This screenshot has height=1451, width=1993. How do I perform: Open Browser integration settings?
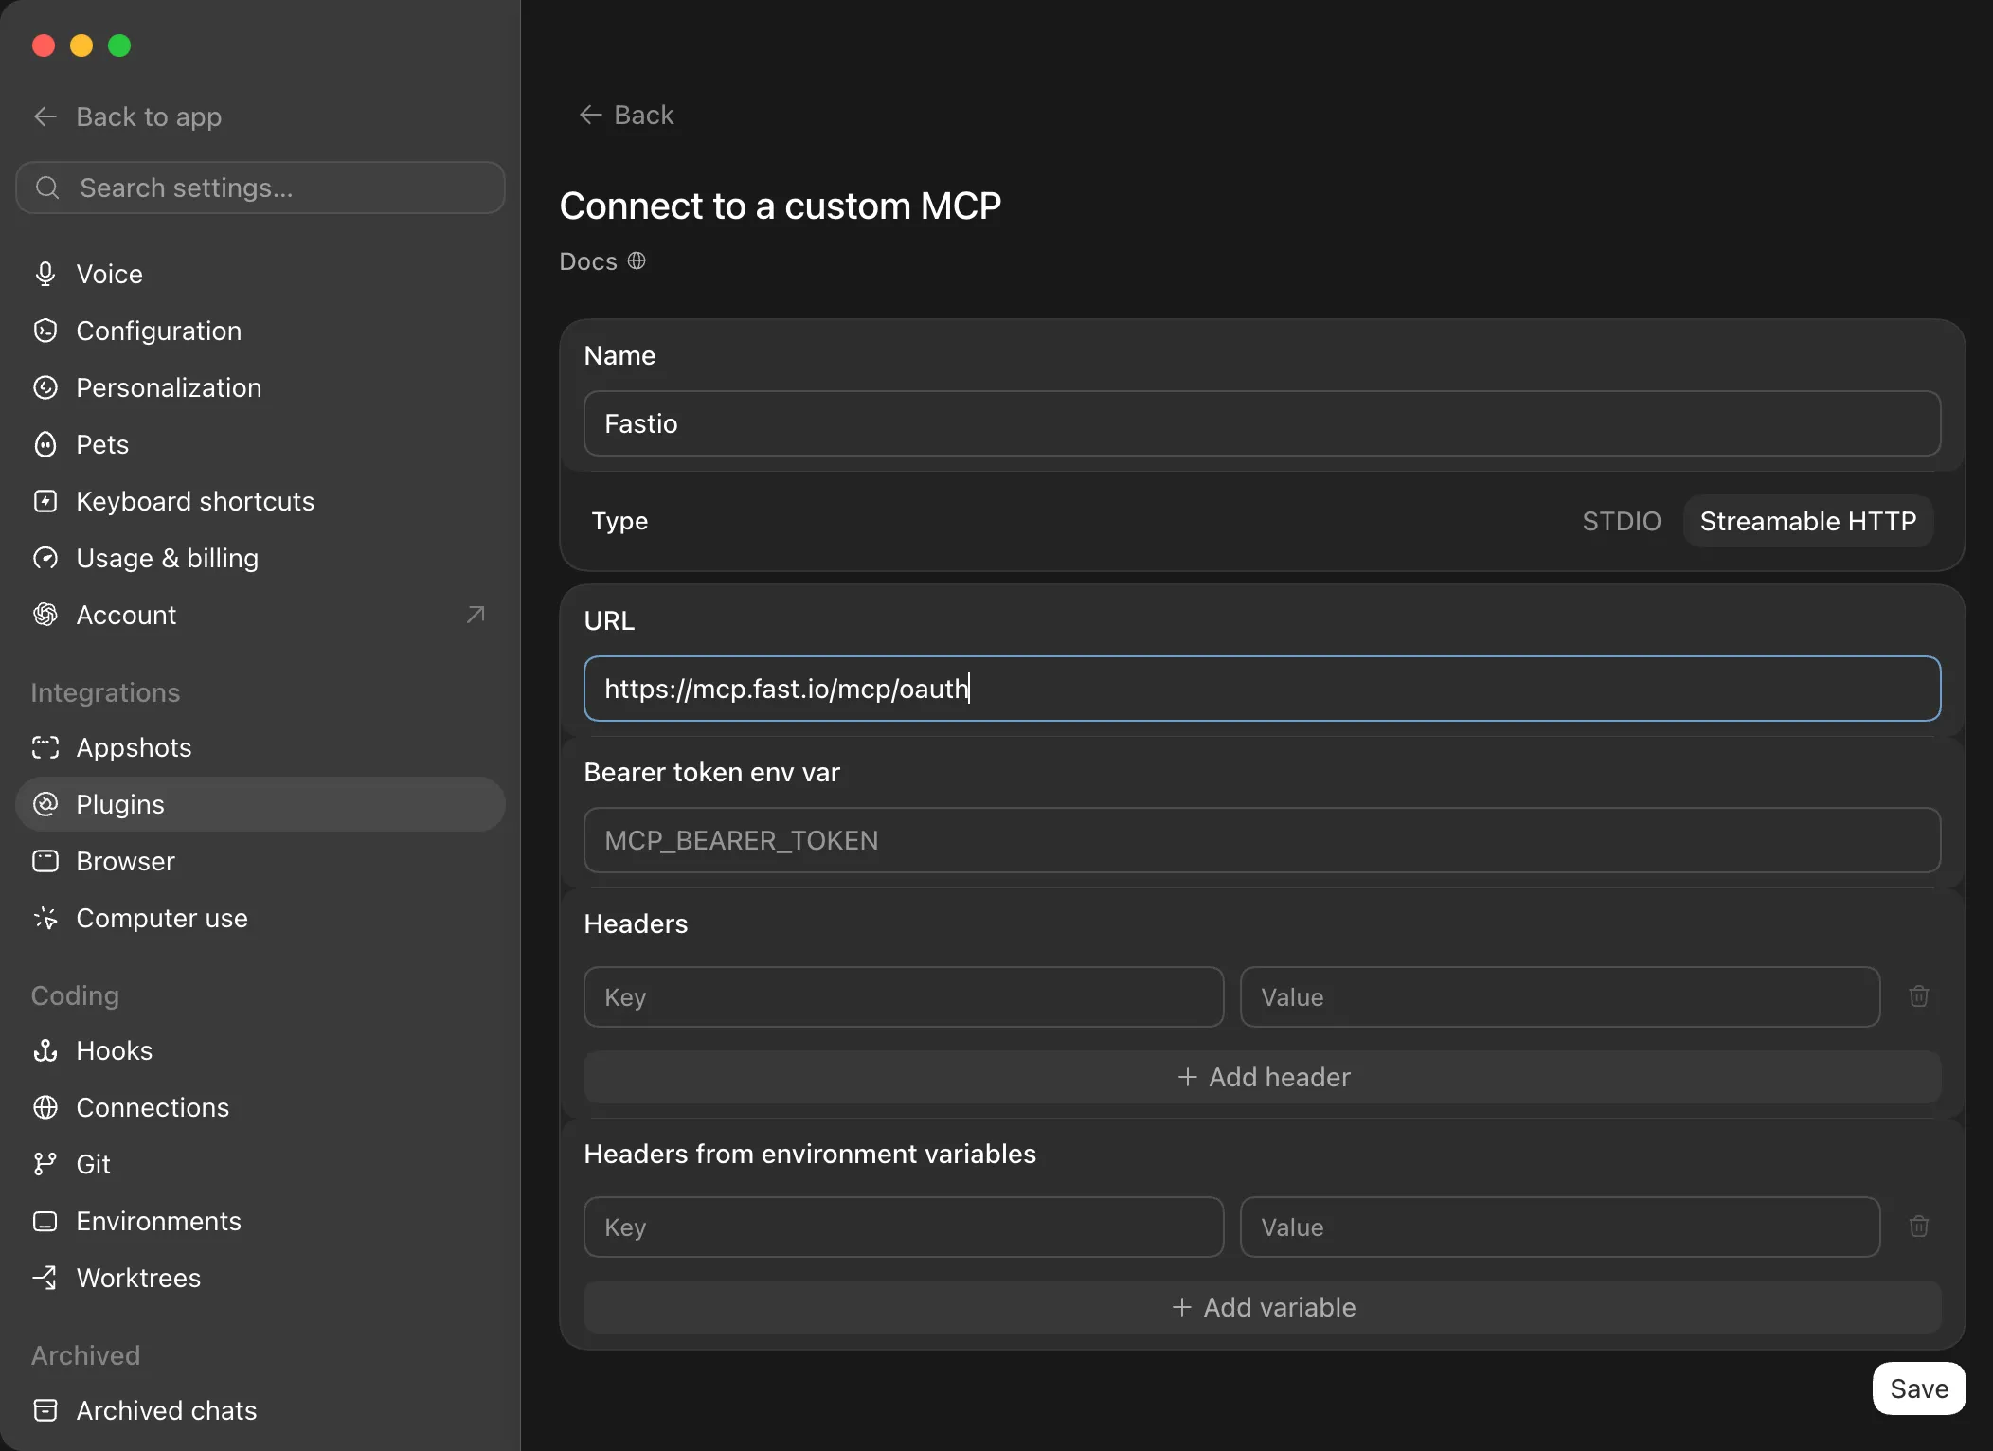260,861
